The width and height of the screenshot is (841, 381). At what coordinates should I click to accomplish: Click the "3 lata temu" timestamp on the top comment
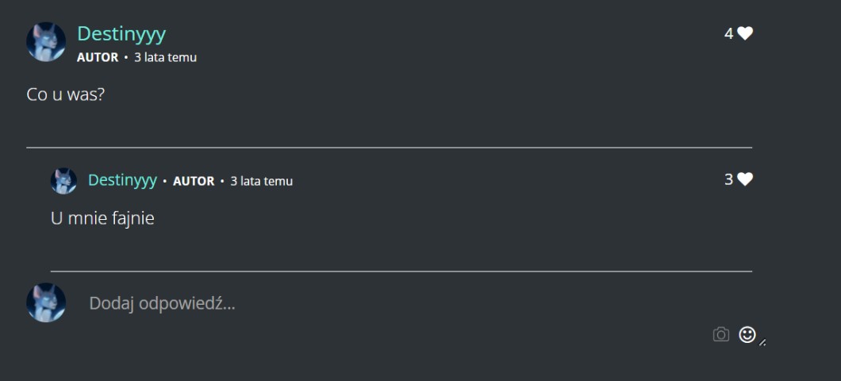(165, 57)
